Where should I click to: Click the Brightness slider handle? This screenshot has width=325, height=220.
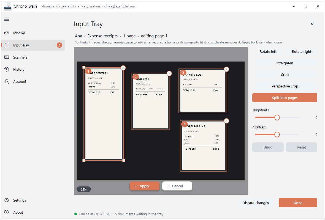coord(277,117)
